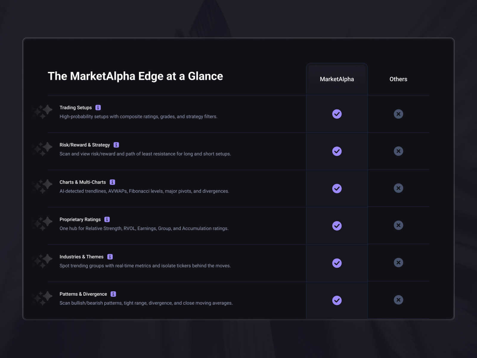477x358 pixels.
Task: Click description 'Scan bullish/bearish patterns, tight range'
Action: [146, 303]
